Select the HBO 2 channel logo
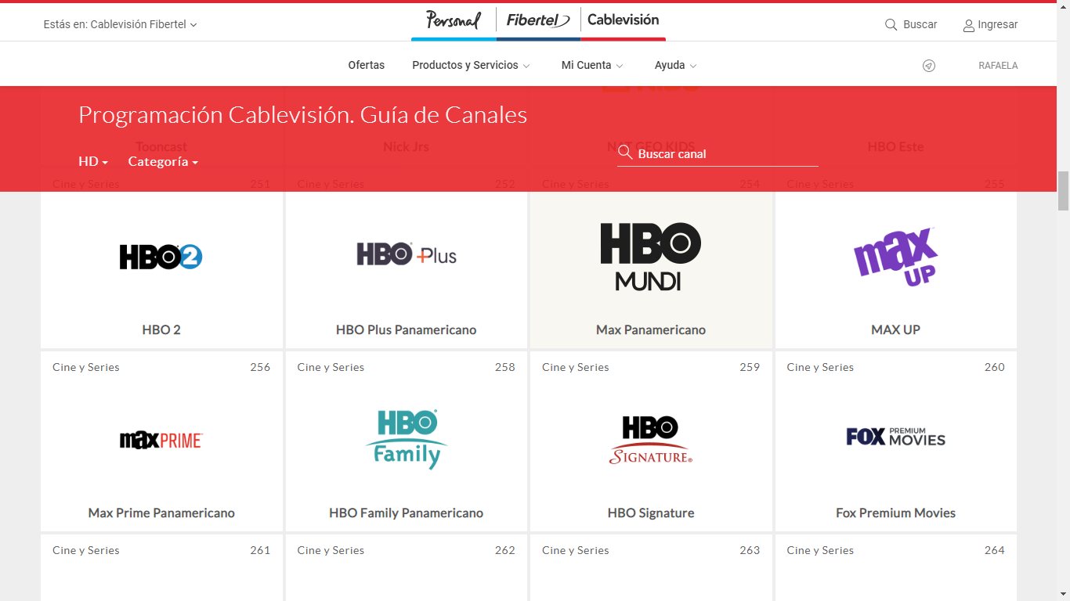This screenshot has height=601, width=1070. [161, 257]
